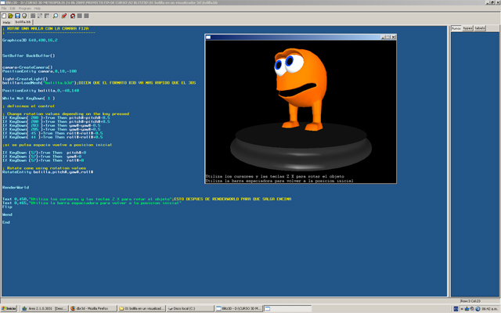Click the Row:3 Col:23 status bar text
This screenshot has height=313, width=501.
(470, 300)
